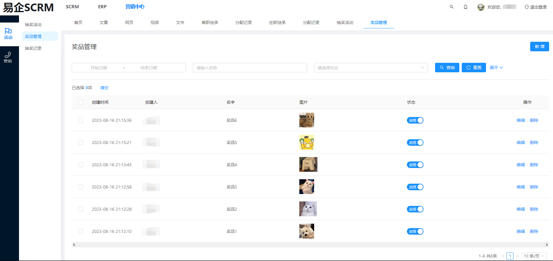Screen dimensions: 553x261
Task: Edit 奖品1 via 编辑
Action: click(521, 231)
